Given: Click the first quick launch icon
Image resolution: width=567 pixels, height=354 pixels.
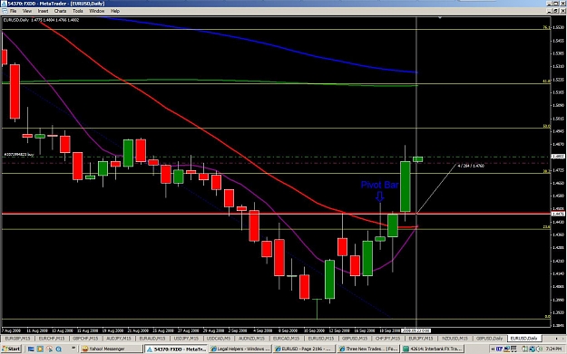Looking at the screenshot, I should [31, 349].
